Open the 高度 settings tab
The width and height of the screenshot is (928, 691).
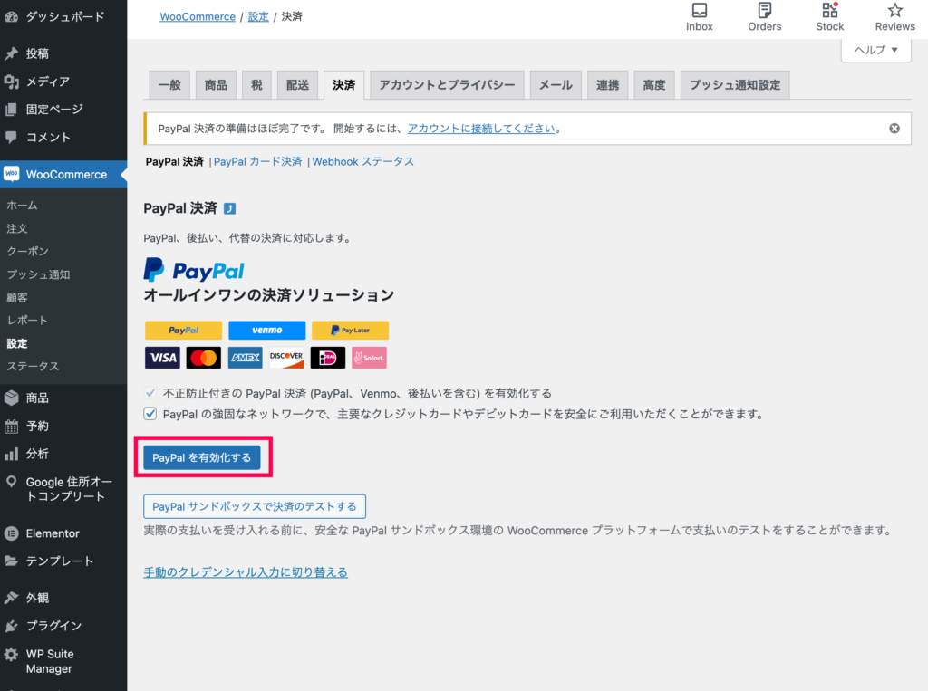pyautogui.click(x=654, y=85)
